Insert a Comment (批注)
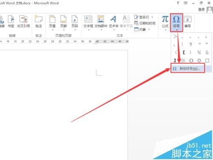213x160 pixels. pos(39,22)
